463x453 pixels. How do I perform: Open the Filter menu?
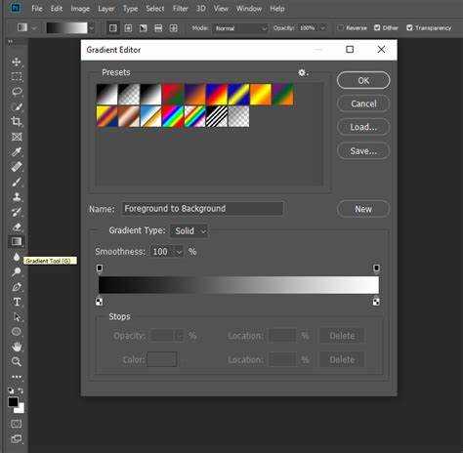tap(181, 9)
